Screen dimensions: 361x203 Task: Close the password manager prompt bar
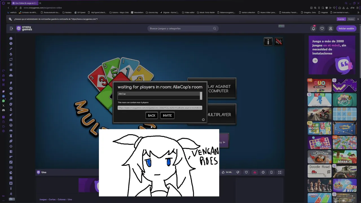[x=358, y=19]
